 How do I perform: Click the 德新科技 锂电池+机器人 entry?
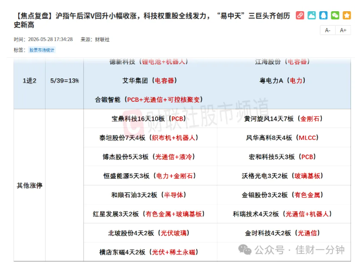[x=149, y=62]
